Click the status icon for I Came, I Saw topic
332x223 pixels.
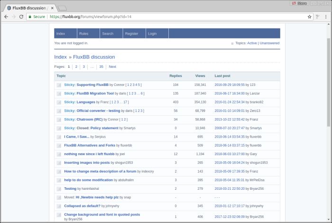click(x=59, y=137)
